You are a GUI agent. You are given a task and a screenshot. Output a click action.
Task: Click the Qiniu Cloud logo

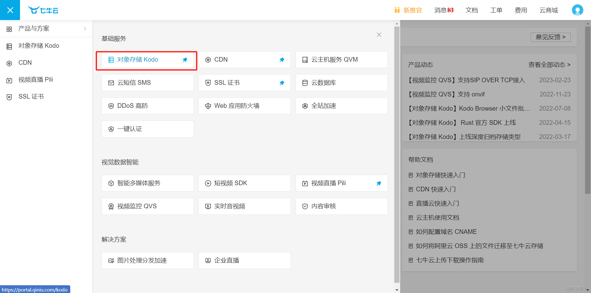[x=43, y=10]
